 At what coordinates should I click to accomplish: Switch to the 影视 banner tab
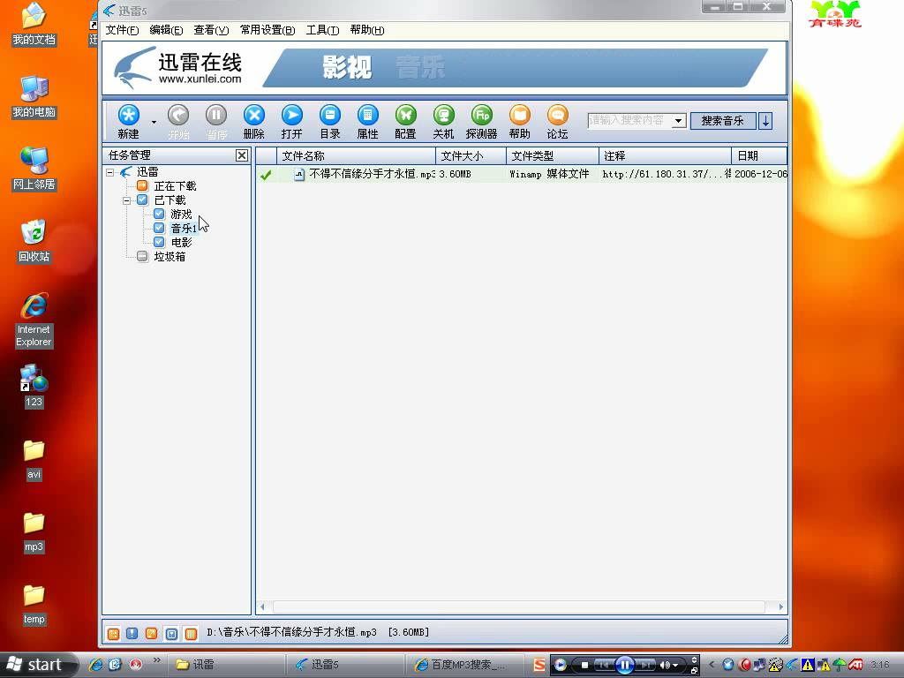pyautogui.click(x=347, y=67)
